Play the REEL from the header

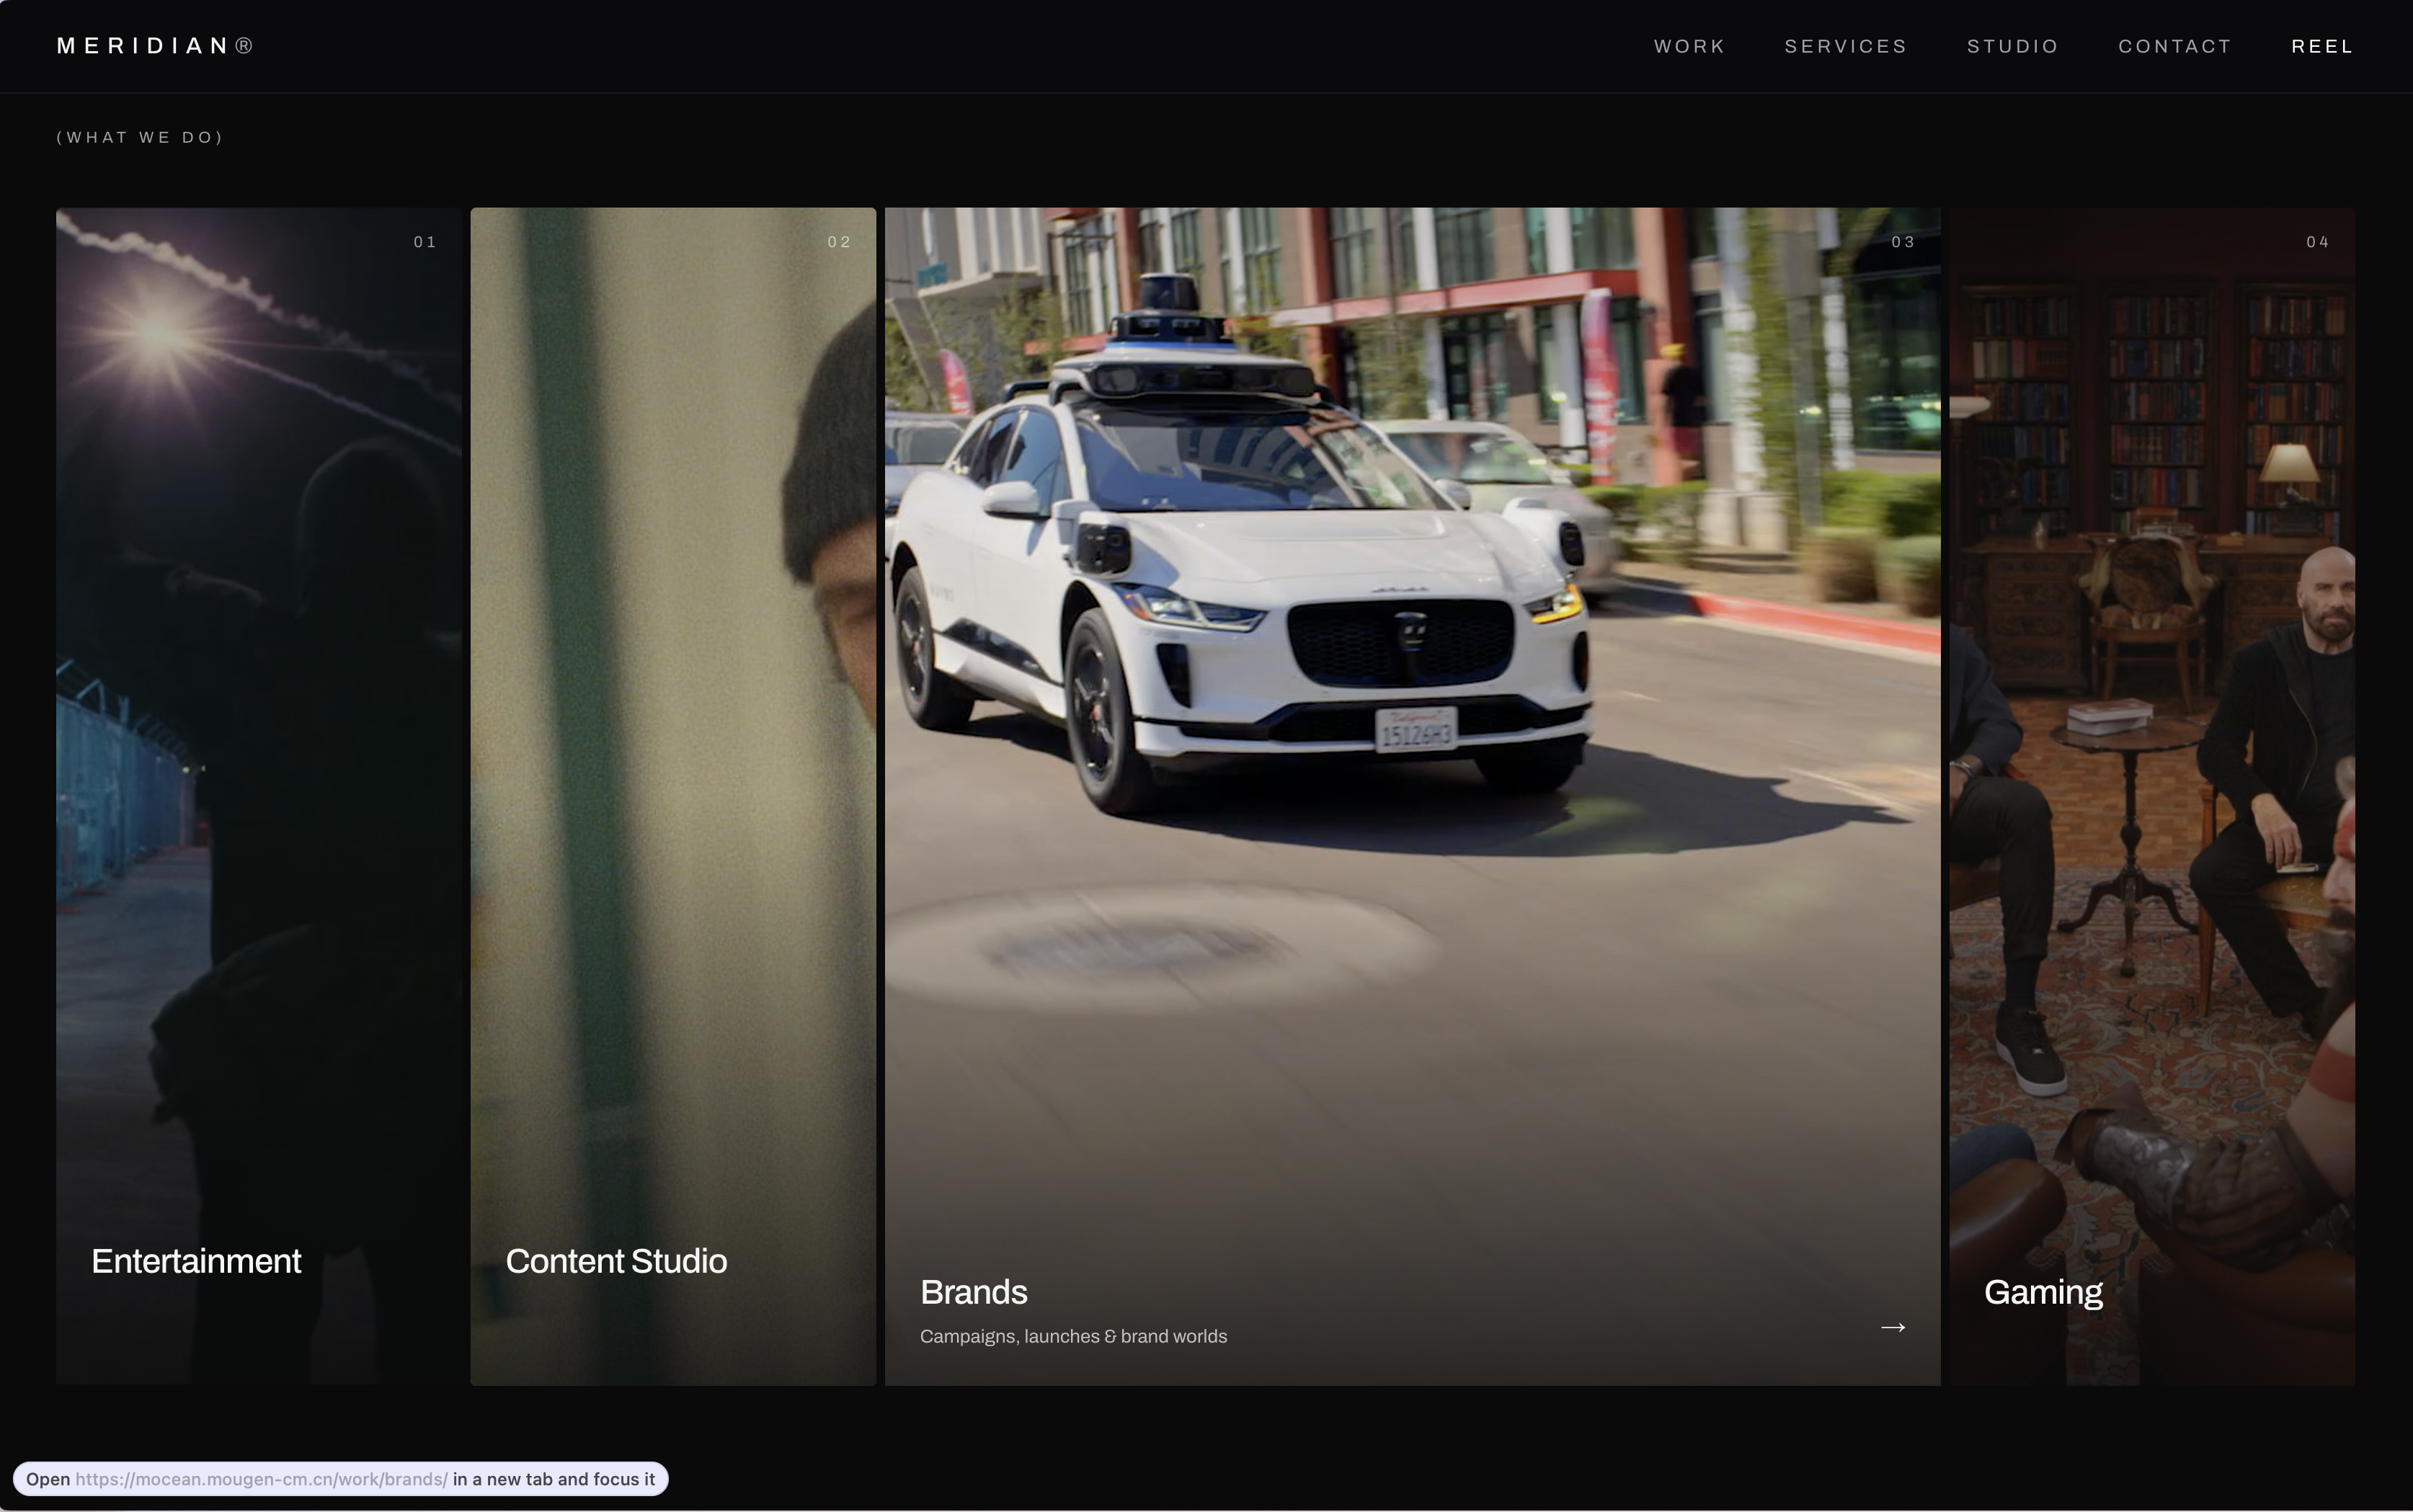point(2322,46)
